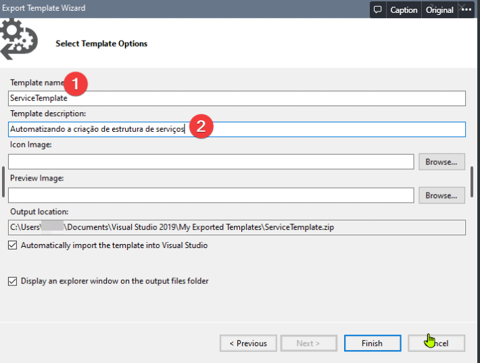
Task: Click the Export Template Wizard title text
Action: 43,8
